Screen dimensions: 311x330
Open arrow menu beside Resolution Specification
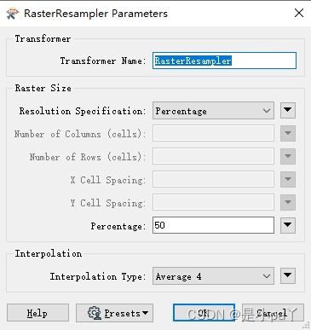point(288,111)
